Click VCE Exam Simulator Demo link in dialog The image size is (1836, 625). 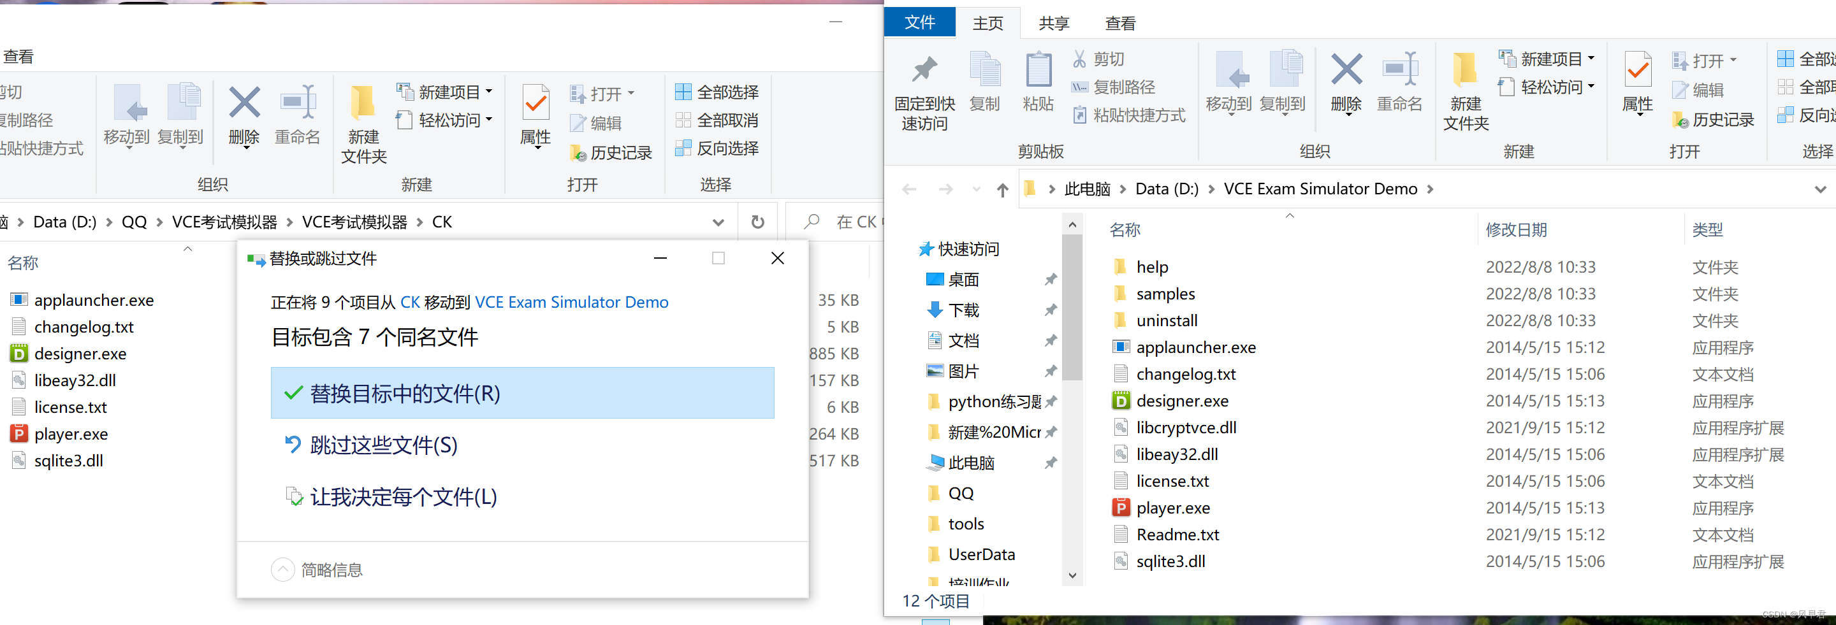pos(572,302)
